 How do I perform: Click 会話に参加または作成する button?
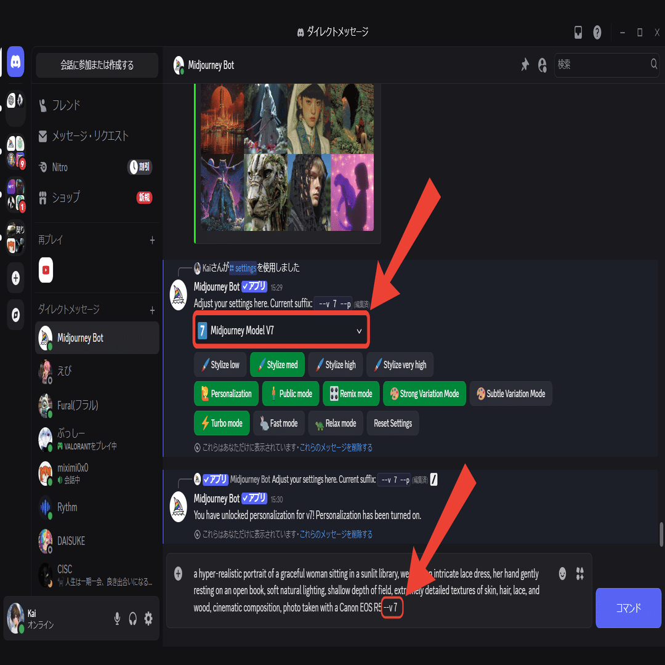(97, 65)
